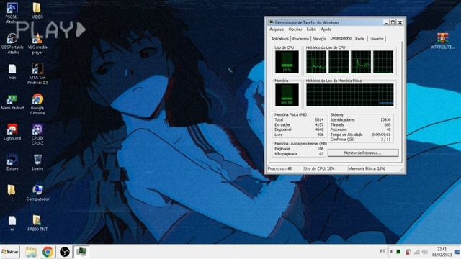Image resolution: width=461 pixels, height=259 pixels.
Task: Open the Lixeira recycle bin
Action: tap(37, 163)
